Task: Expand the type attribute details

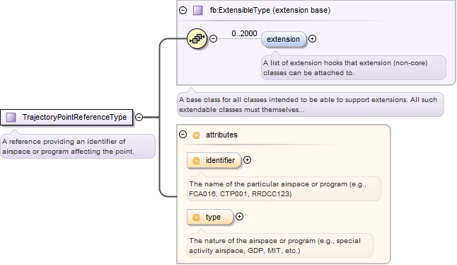Action: pyautogui.click(x=239, y=217)
